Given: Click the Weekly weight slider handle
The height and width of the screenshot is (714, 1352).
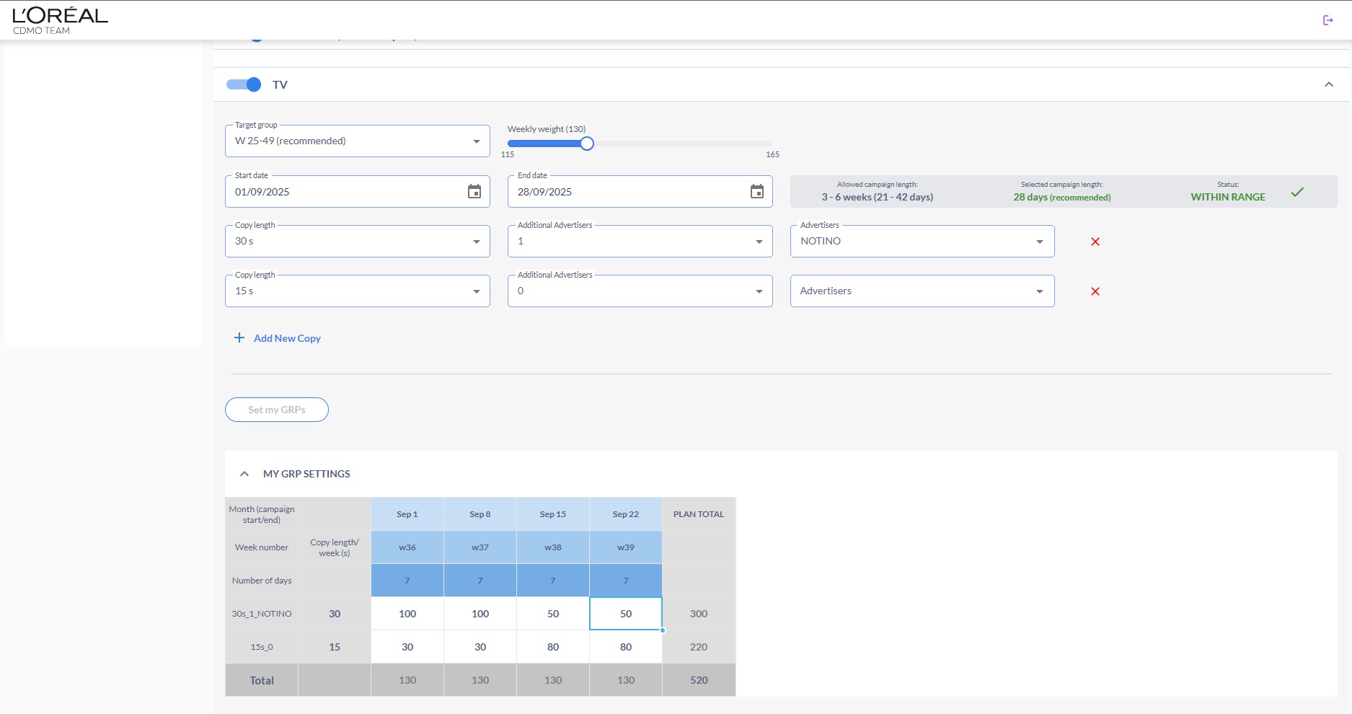Looking at the screenshot, I should pyautogui.click(x=587, y=144).
